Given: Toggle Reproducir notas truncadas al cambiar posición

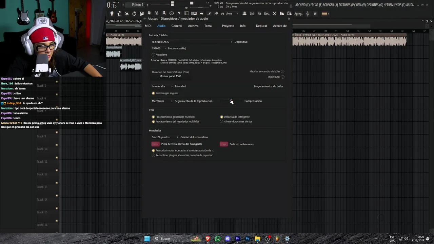Looking at the screenshot, I should pos(153,150).
